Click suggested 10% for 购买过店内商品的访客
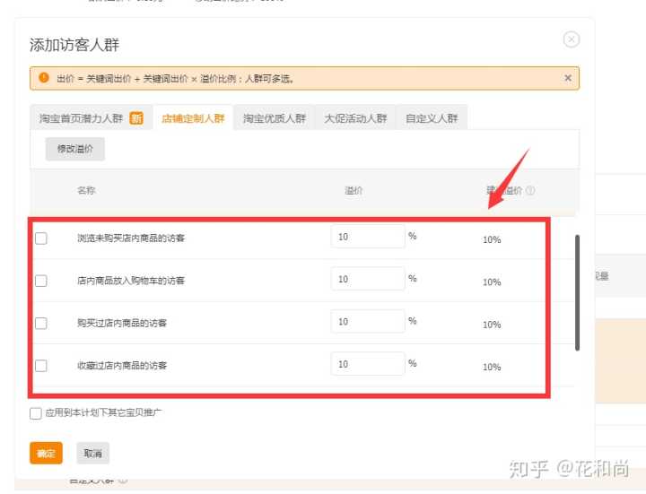 (492, 325)
